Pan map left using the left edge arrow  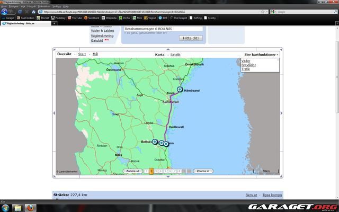coord(53,113)
